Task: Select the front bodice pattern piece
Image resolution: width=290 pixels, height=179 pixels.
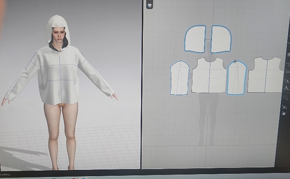Action: click(209, 76)
